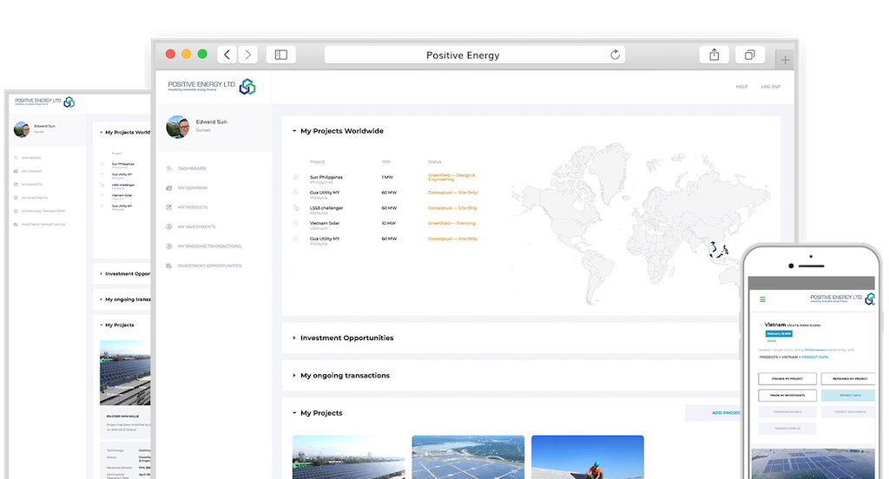Click the browser forward arrow button
This screenshot has width=889, height=479.
tap(248, 55)
